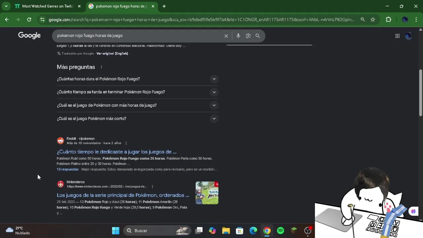Screen dimensions: 423x238
Task: Open Chrome's three-dot menu
Action: pyautogui.click(x=416, y=20)
